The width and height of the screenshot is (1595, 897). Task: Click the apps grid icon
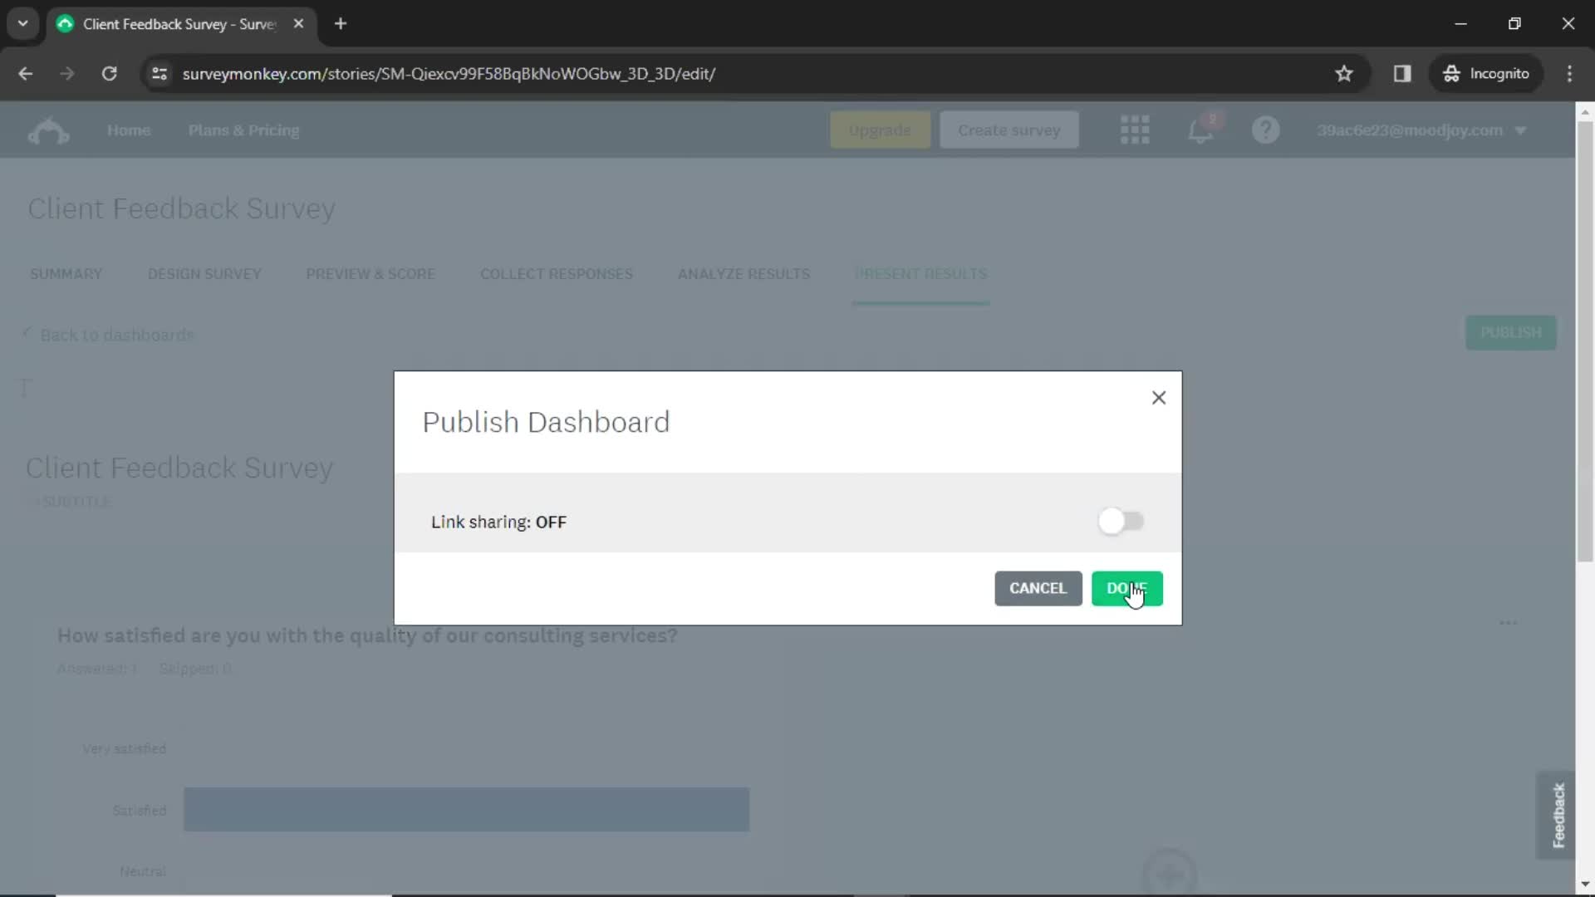pyautogui.click(x=1135, y=130)
